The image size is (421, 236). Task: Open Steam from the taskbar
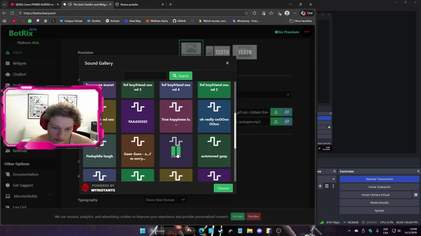pos(220,231)
